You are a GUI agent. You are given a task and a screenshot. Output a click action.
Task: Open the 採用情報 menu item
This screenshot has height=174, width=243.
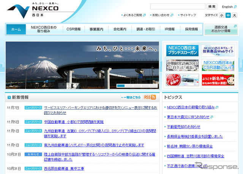click(x=191, y=29)
